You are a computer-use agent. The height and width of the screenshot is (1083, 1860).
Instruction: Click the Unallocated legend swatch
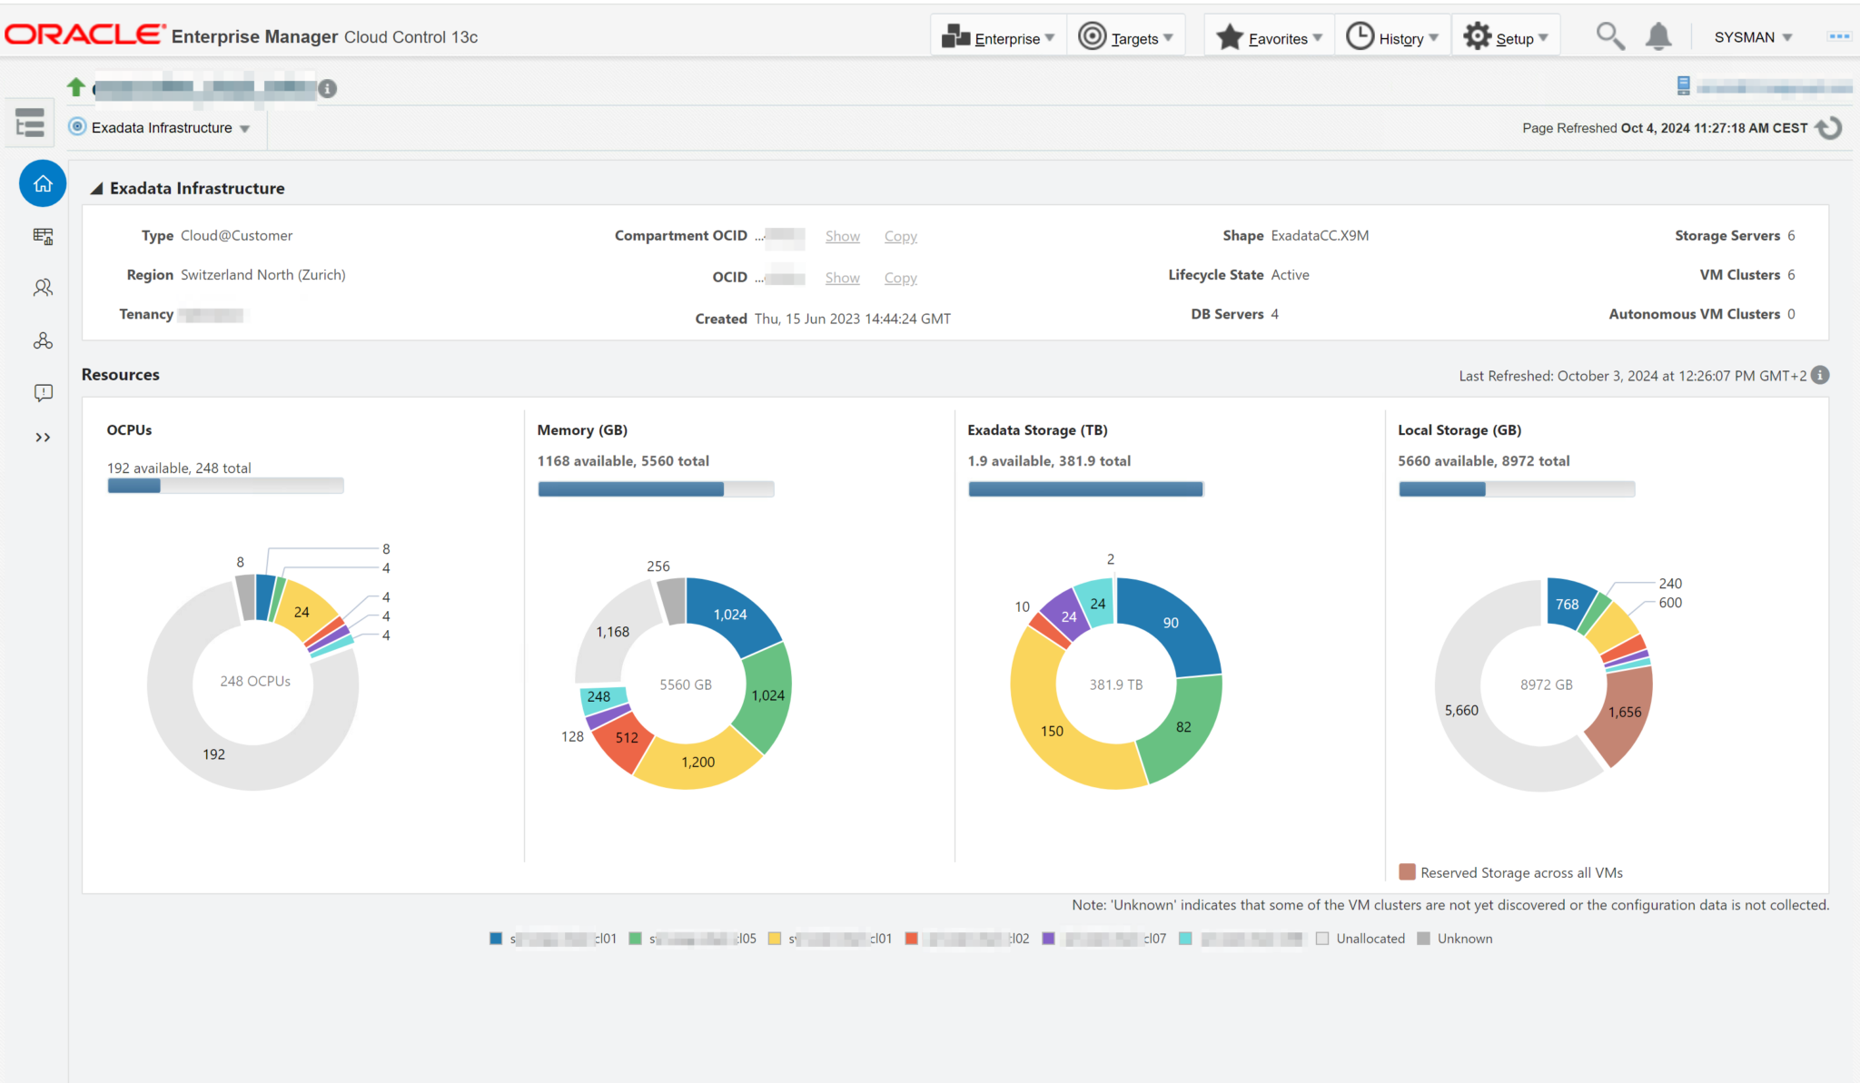[x=1322, y=939]
